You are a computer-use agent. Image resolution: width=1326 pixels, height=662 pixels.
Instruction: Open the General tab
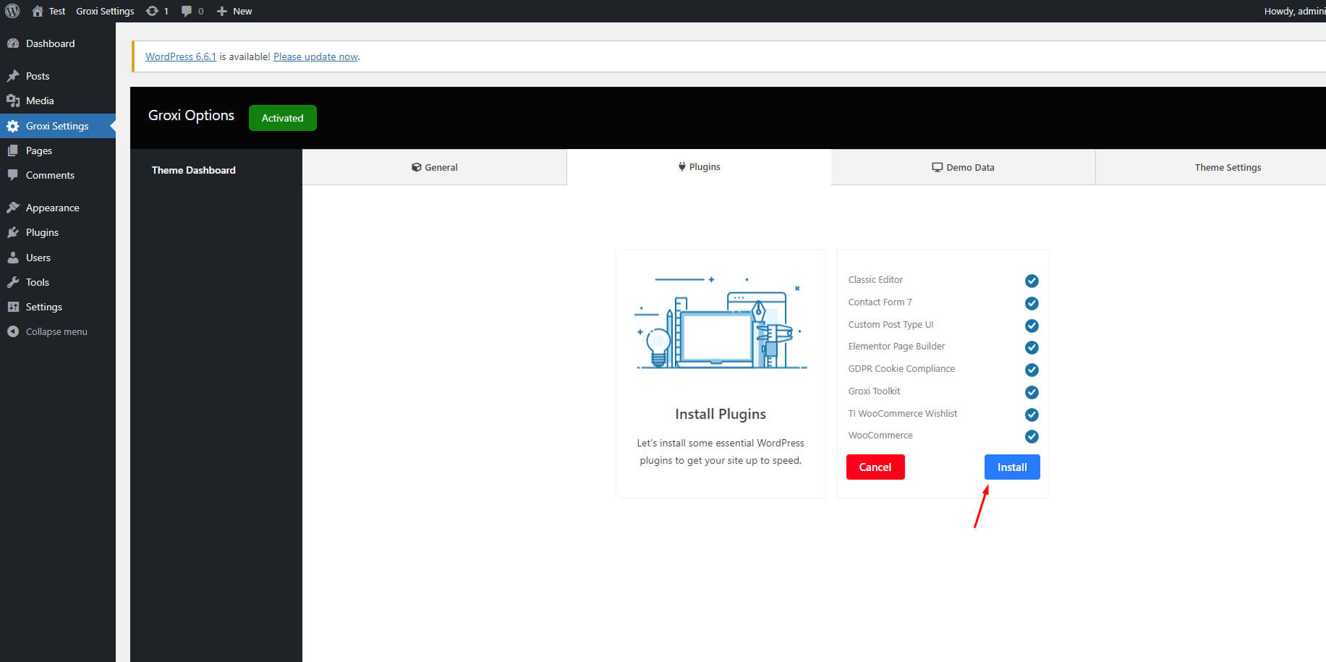[x=434, y=167]
